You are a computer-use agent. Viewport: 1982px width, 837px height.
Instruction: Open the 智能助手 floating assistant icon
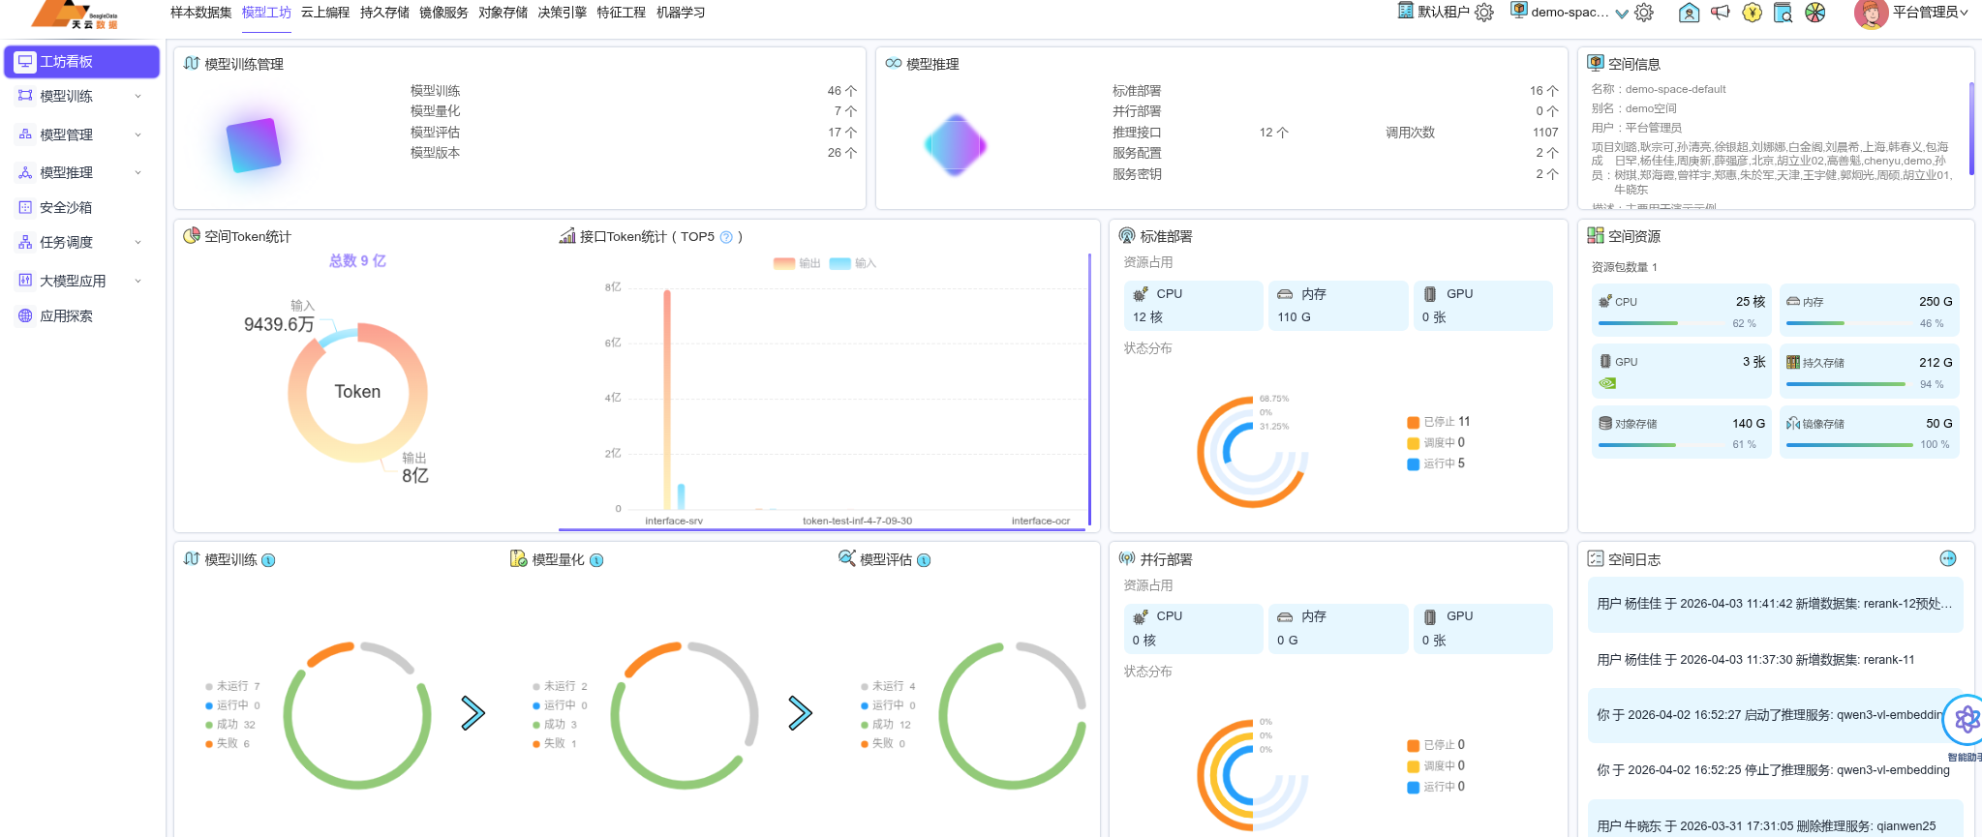(1966, 720)
